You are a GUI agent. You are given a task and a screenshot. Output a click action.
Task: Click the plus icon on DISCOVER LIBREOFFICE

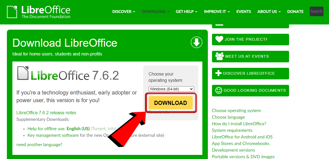point(218,73)
